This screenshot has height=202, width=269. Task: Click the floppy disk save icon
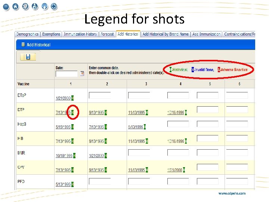[28, 57]
